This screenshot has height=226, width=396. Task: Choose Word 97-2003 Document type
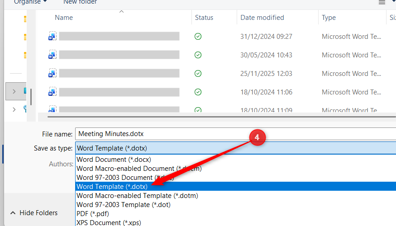coord(236,178)
